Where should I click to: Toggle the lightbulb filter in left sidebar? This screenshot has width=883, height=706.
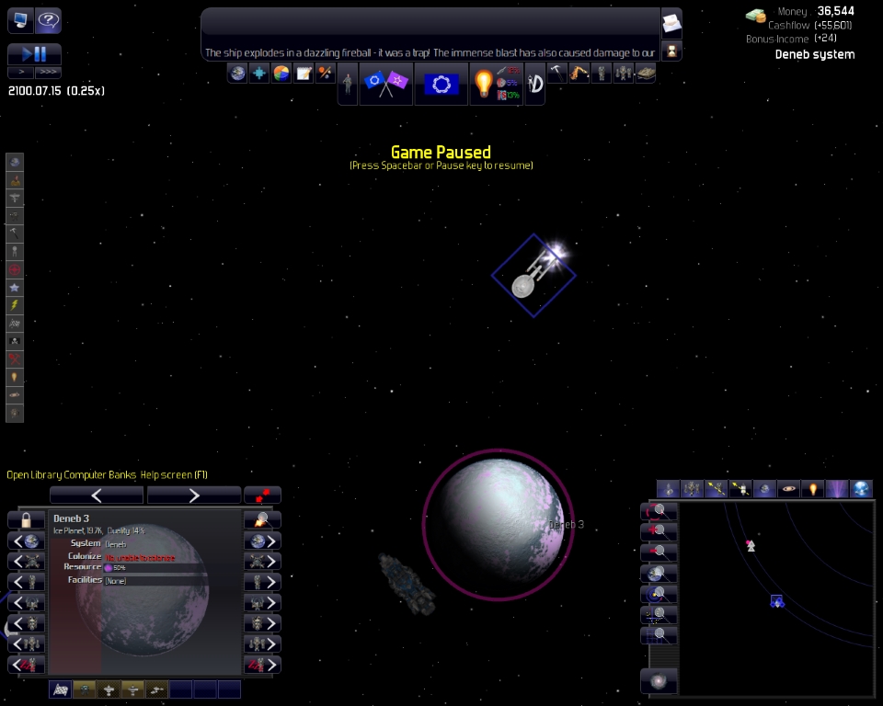15,377
